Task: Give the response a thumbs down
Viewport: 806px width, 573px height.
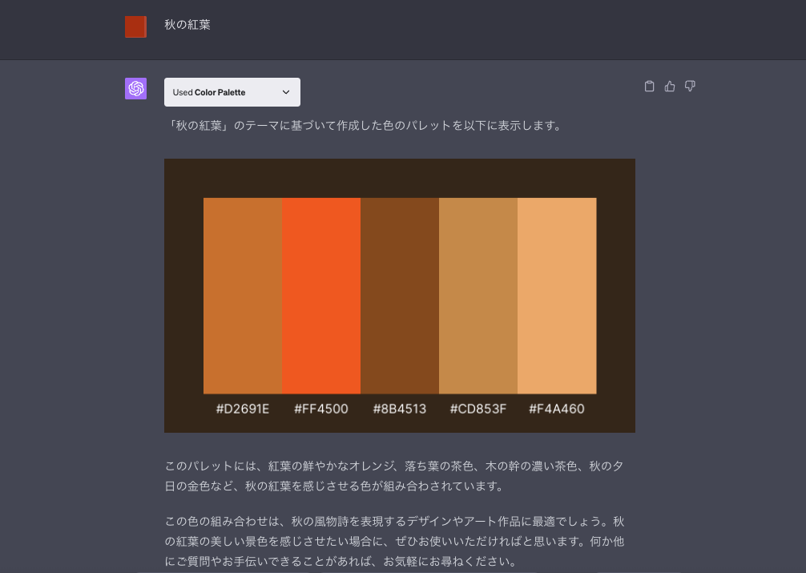Action: coord(690,86)
